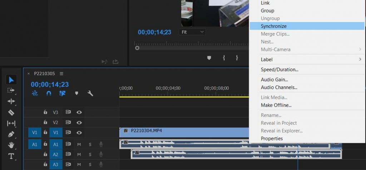
Task: Toggle the lock on track V3
Action: [x=45, y=112]
